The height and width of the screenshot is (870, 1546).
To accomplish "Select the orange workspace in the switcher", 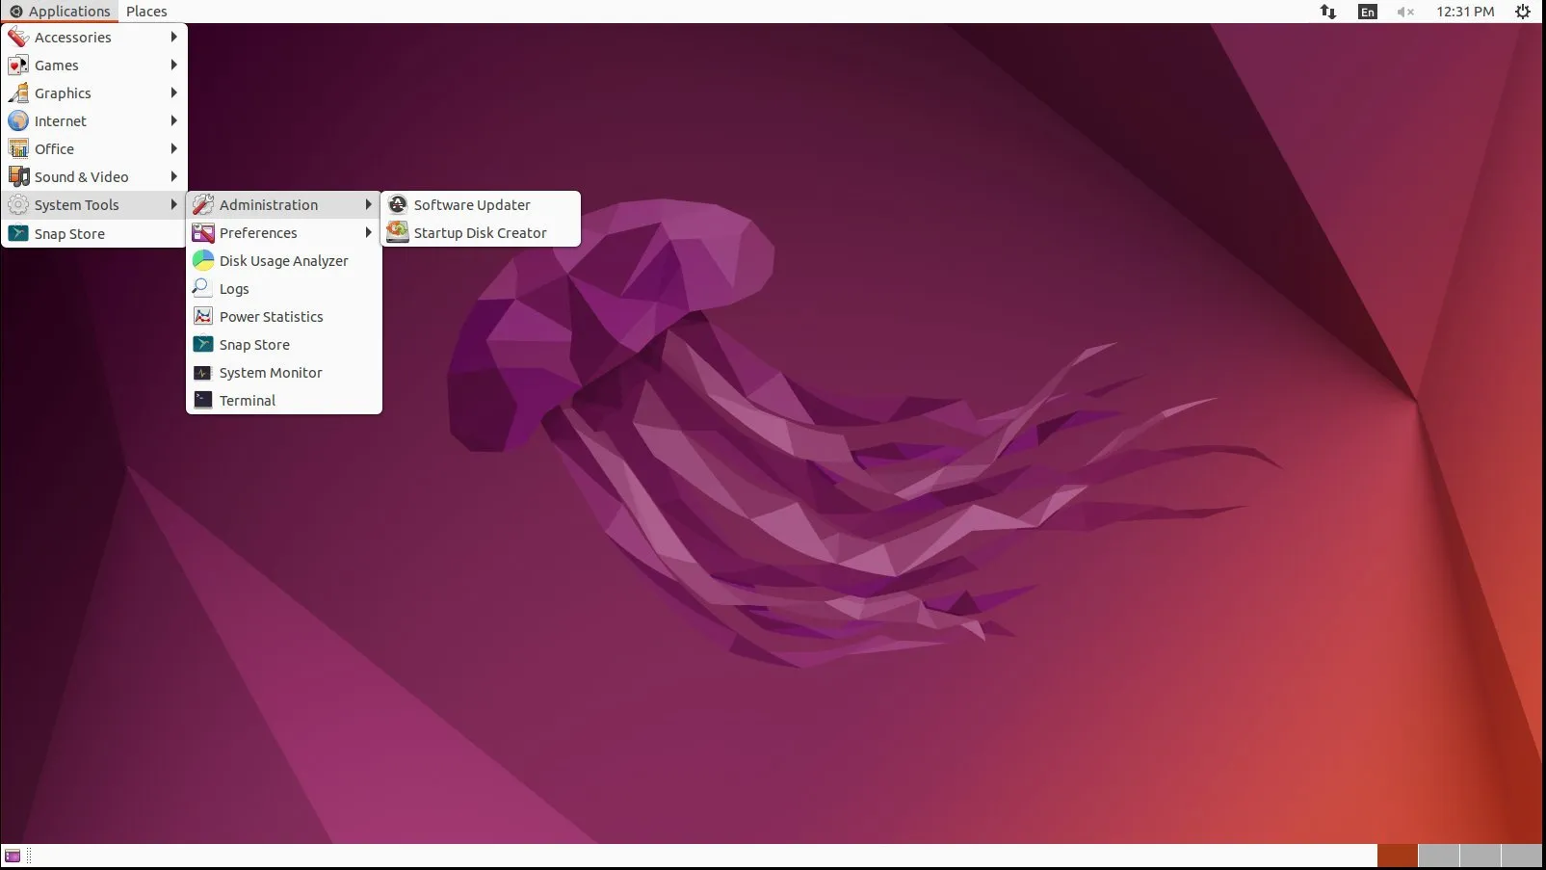I will (1397, 855).
